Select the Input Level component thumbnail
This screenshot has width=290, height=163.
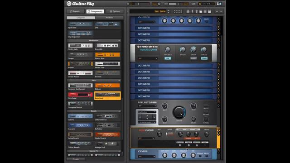coord(81,25)
